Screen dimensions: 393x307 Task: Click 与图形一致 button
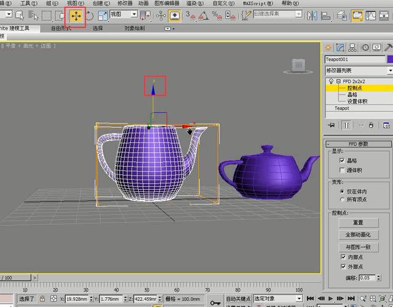(x=359, y=247)
